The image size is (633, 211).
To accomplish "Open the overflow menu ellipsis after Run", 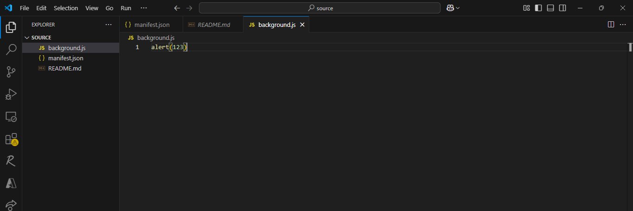I will tap(144, 8).
